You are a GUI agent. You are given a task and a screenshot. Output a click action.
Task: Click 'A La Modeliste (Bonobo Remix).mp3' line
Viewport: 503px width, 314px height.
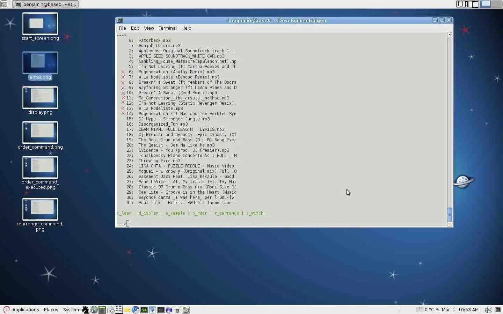179,77
